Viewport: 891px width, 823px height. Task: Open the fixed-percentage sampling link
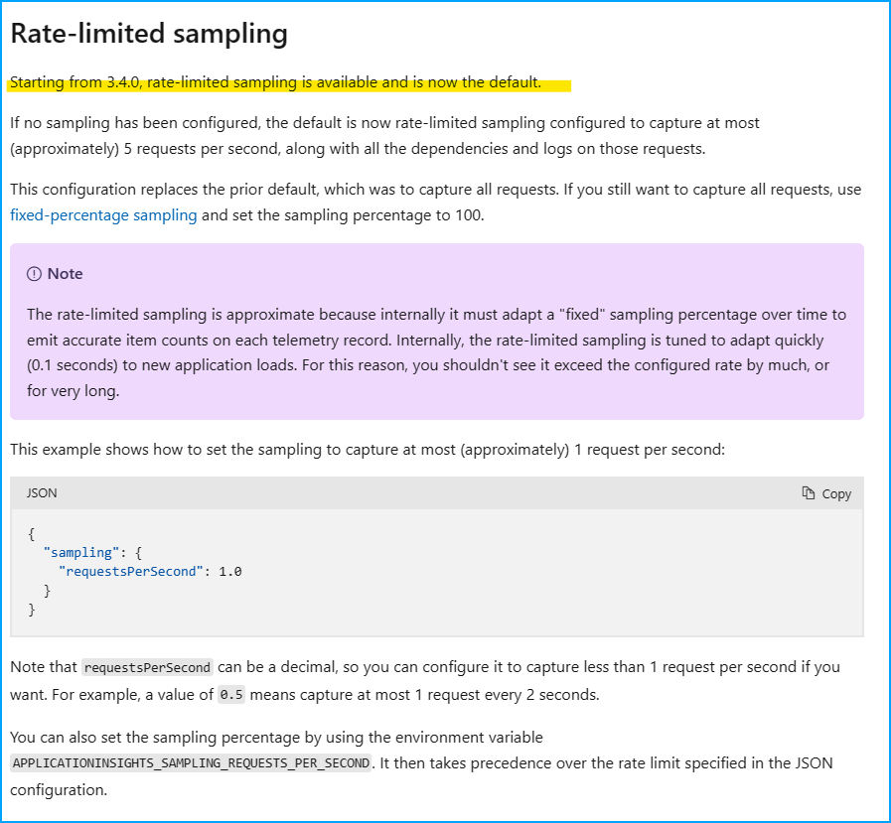(103, 214)
